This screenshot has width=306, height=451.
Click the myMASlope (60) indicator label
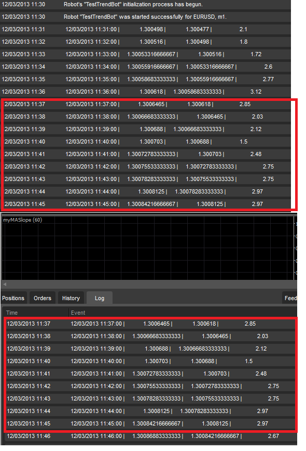coord(23,220)
